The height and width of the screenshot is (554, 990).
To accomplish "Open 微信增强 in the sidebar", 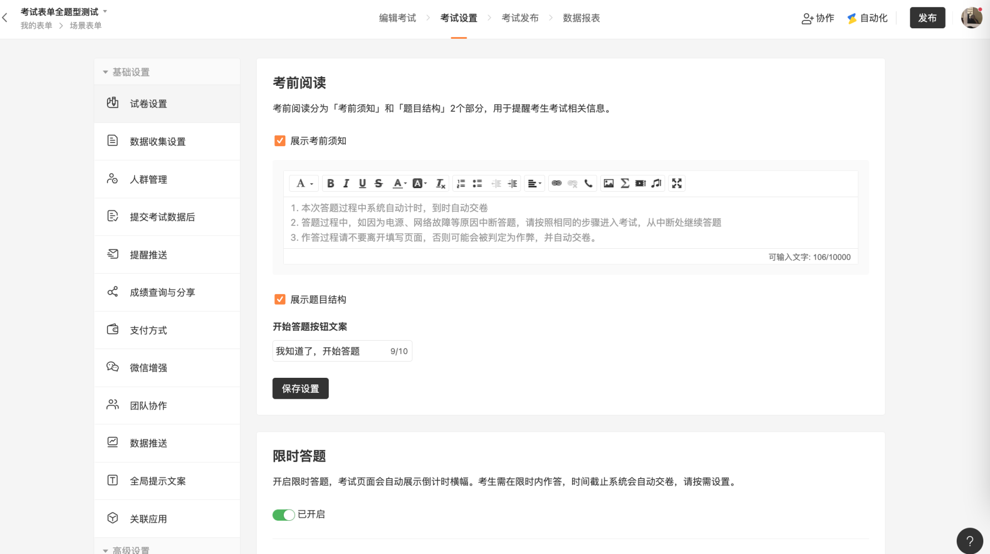I will coord(167,367).
